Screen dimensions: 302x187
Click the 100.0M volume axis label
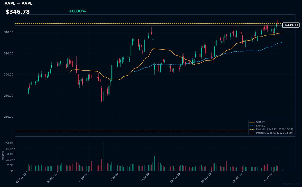(x=9, y=160)
